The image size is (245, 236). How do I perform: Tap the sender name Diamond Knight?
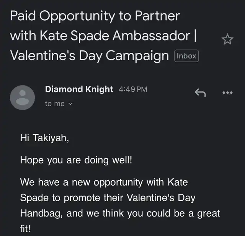click(x=79, y=89)
